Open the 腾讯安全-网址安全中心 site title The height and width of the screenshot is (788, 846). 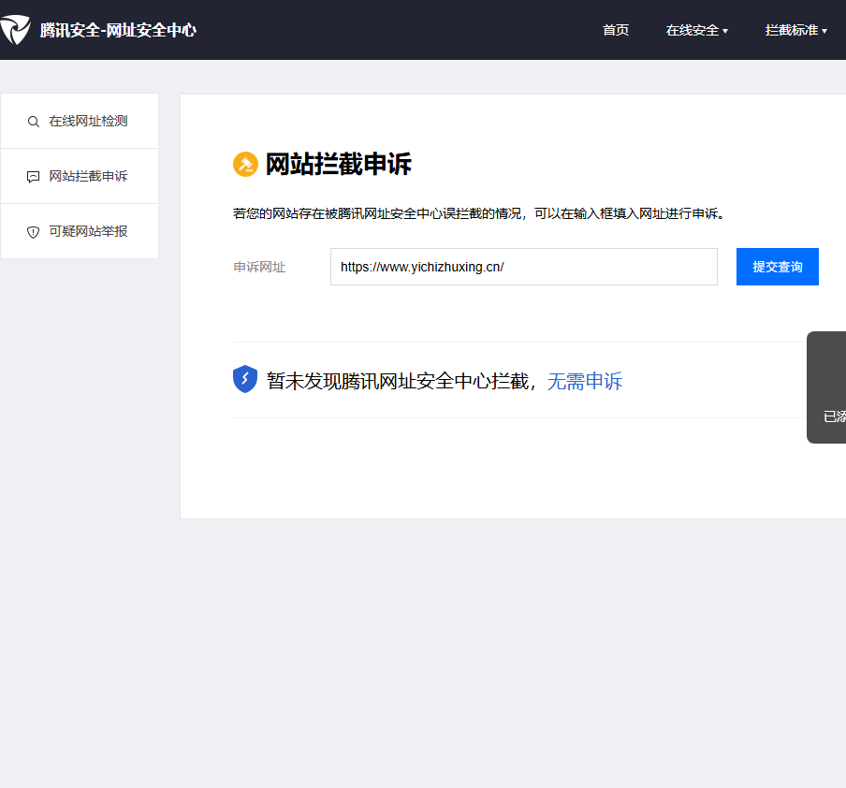[x=118, y=30]
